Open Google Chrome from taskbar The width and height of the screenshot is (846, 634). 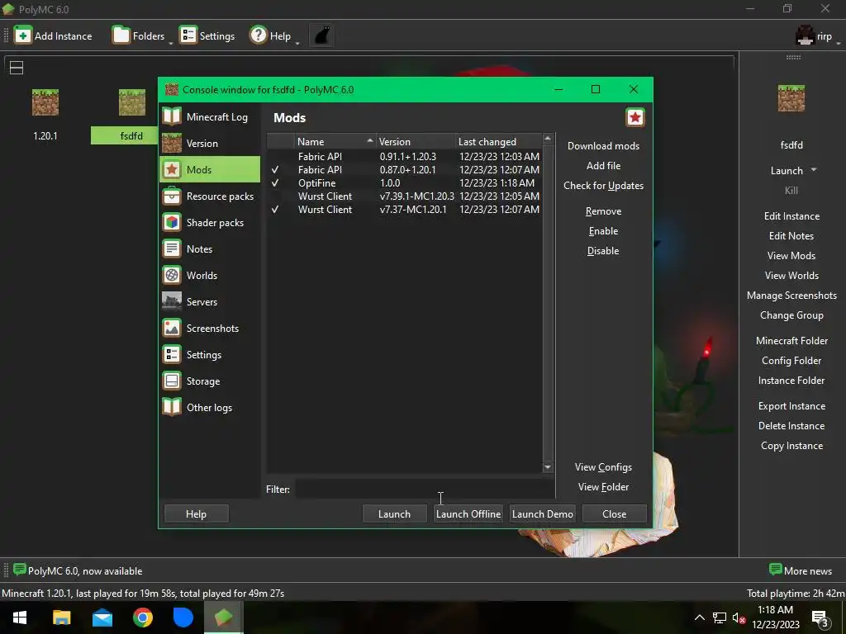point(143,617)
